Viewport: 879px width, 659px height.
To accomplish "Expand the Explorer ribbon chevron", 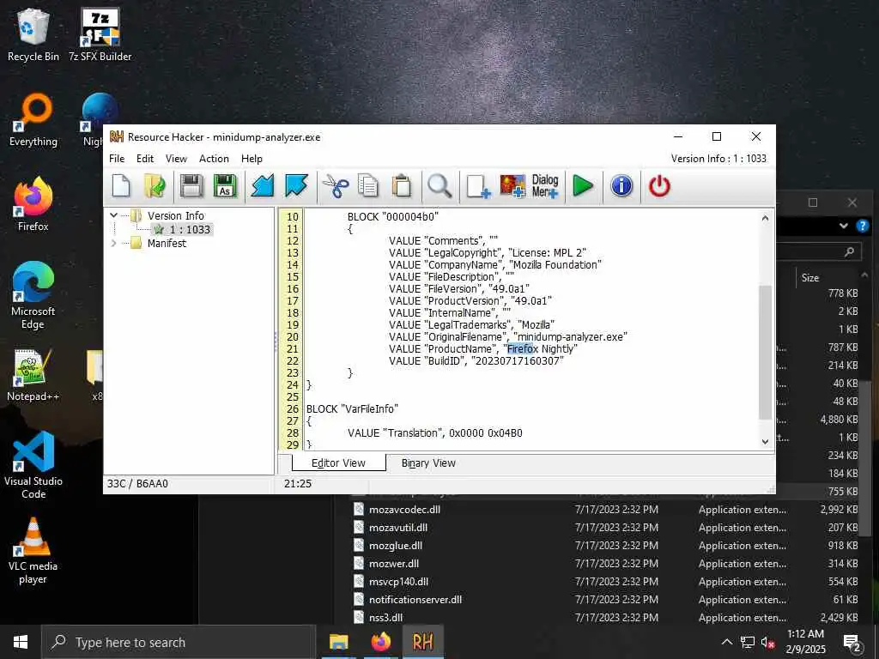I will coord(844,226).
